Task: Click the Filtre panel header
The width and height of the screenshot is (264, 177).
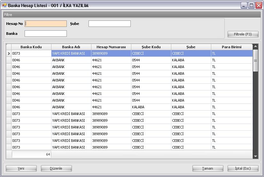Action: tap(132, 15)
